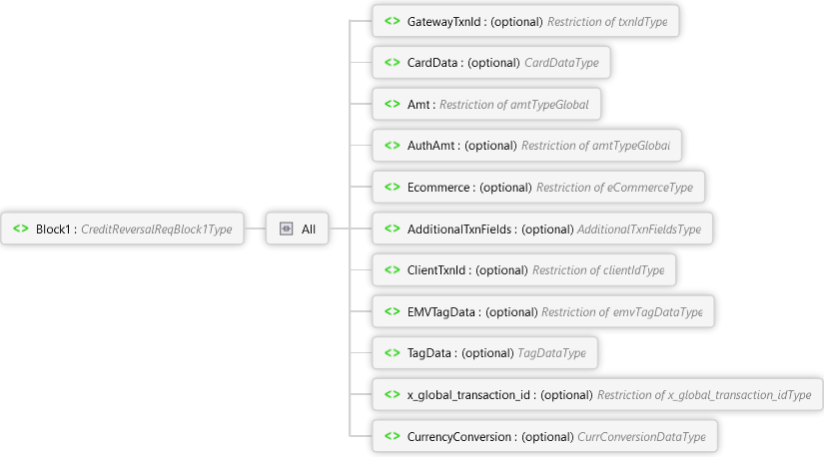The image size is (824, 457).
Task: Click the green icon next to CardData
Action: point(393,62)
